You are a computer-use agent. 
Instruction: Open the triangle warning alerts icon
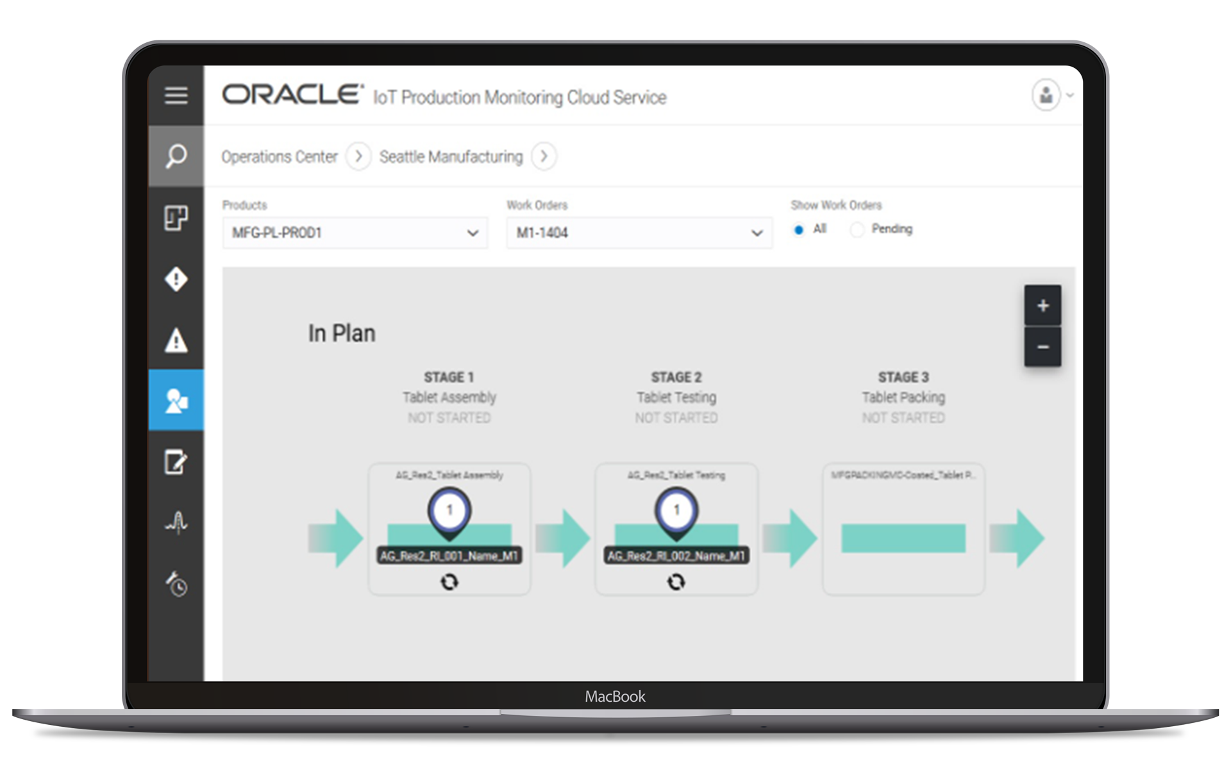(176, 340)
